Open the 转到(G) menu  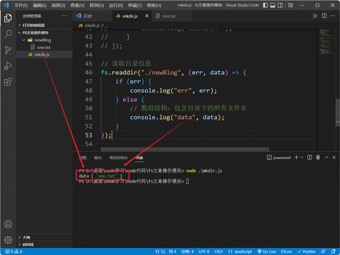[96, 5]
